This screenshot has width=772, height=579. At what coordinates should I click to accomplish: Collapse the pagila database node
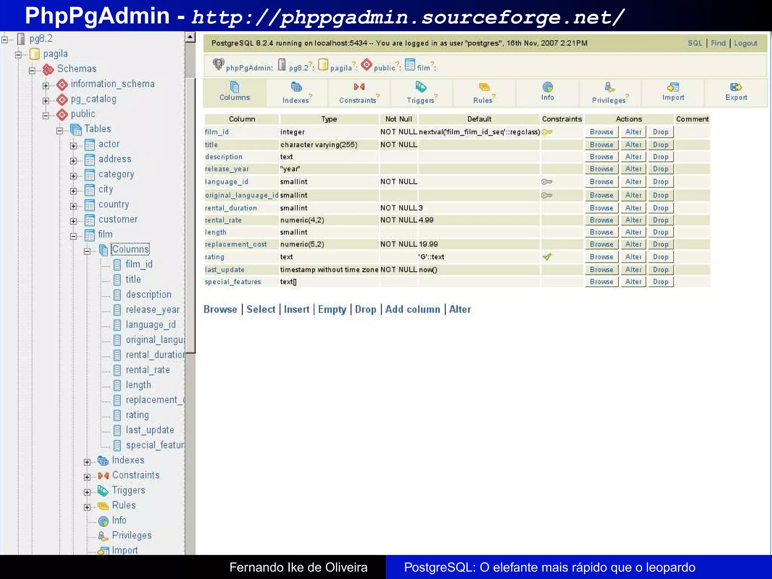18,55
